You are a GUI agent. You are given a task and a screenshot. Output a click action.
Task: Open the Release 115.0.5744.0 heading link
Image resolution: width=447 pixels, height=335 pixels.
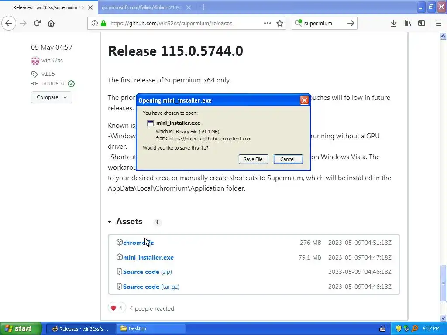click(175, 51)
